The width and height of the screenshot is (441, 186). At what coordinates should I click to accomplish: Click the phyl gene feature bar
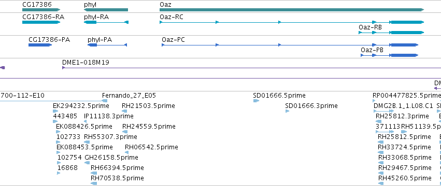(x=106, y=10)
